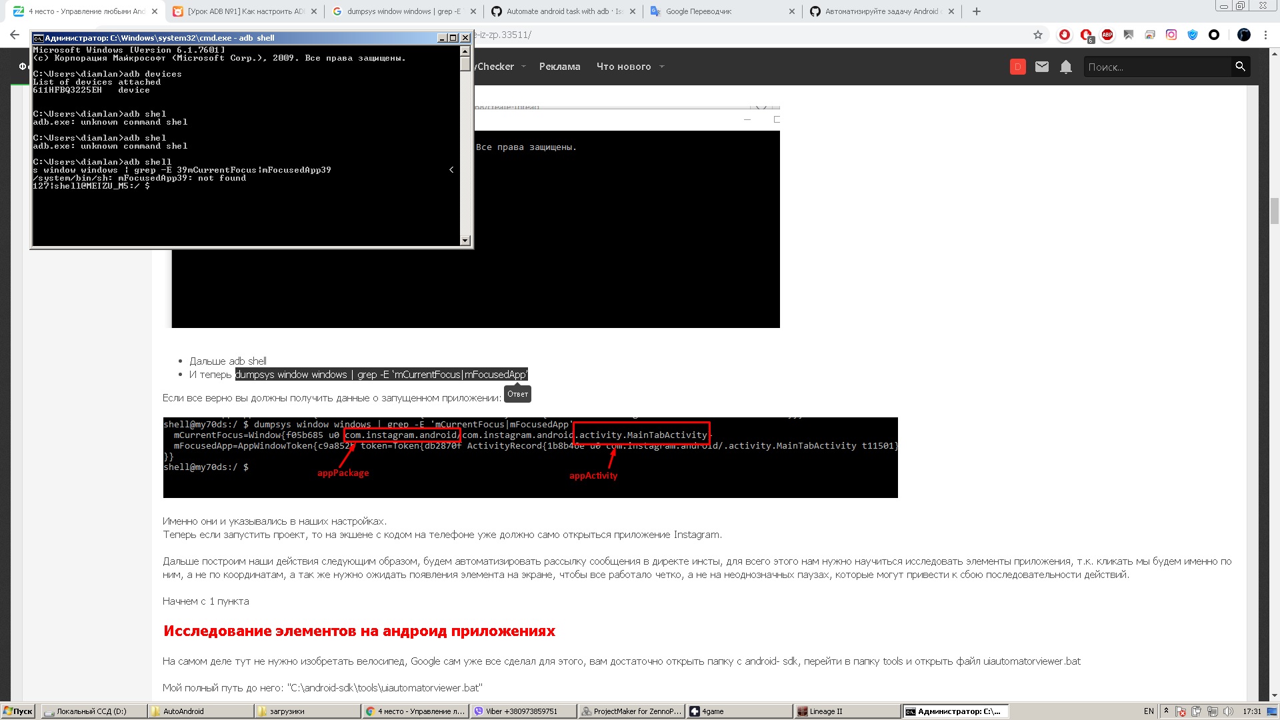Open the 'Реклама' menu item
The width and height of the screenshot is (1280, 720).
tap(559, 67)
